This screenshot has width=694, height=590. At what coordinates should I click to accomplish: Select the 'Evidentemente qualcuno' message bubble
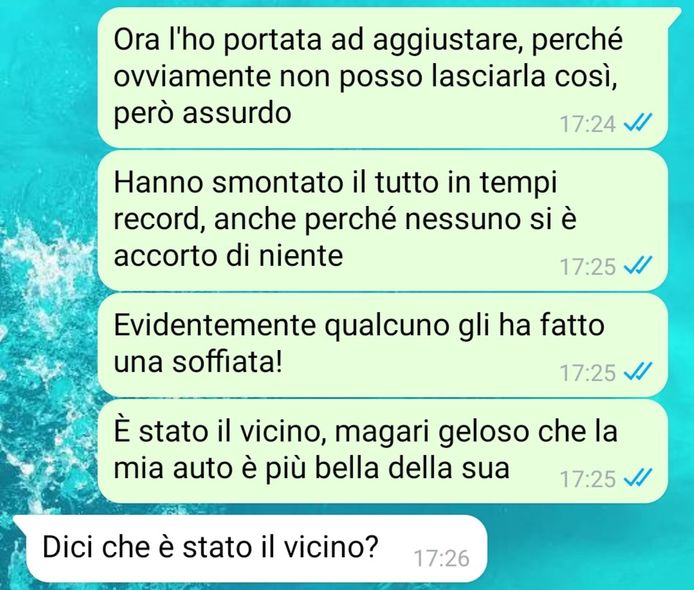(382, 345)
